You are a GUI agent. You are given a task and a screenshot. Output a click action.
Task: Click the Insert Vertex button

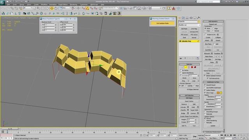(x=189, y=101)
